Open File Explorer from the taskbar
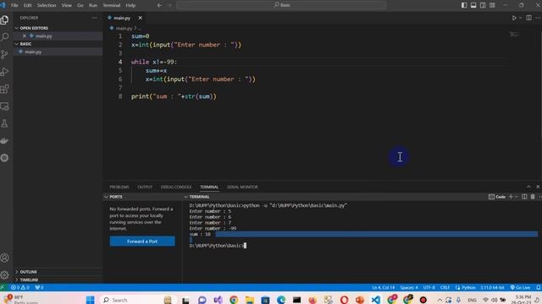Viewport: 542px width, 304px height. coord(250,300)
